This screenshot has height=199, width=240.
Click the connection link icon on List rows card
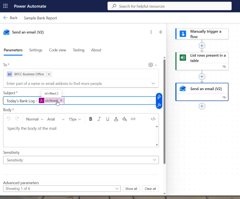pyautogui.click(x=224, y=67)
